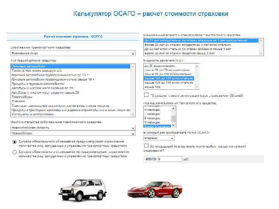Select engine power 'до 50 включительно'
The height and width of the screenshot is (209, 279).
[x=169, y=66]
